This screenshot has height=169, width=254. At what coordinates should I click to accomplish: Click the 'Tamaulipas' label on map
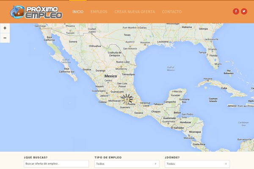click(x=128, y=74)
